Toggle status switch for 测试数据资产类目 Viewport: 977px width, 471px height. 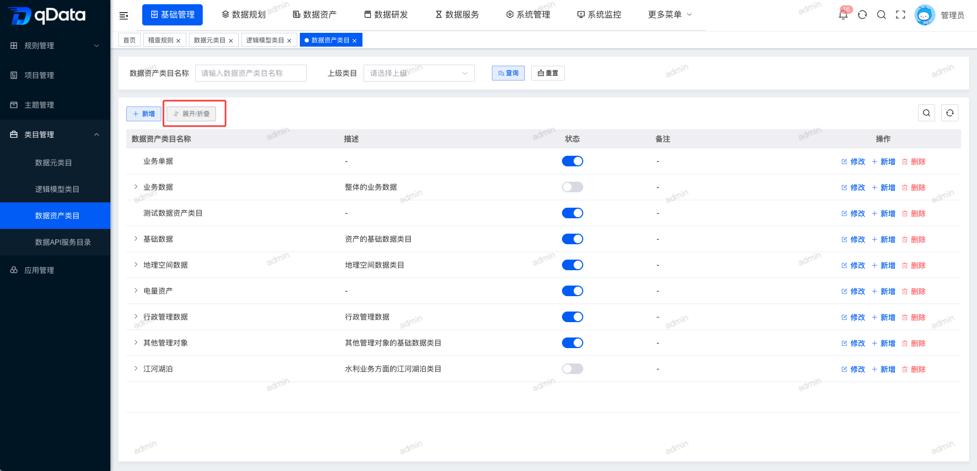573,213
